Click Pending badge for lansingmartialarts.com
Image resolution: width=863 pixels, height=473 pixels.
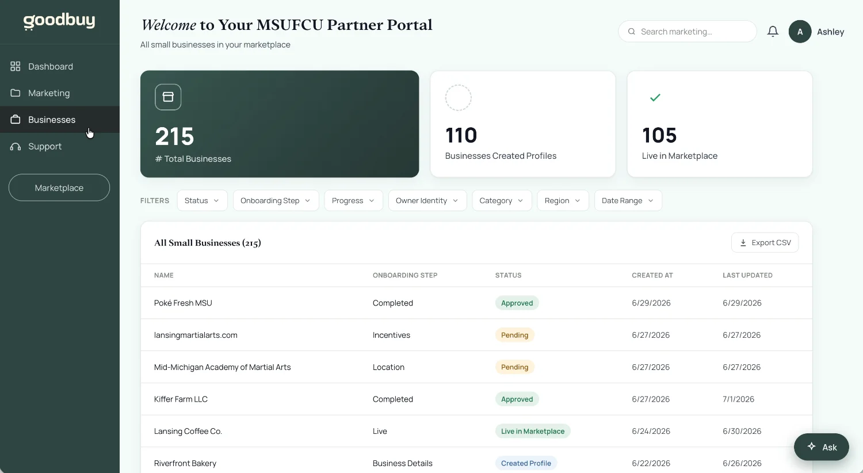pyautogui.click(x=515, y=335)
